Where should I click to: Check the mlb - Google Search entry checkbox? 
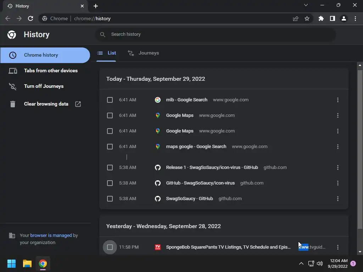[110, 100]
